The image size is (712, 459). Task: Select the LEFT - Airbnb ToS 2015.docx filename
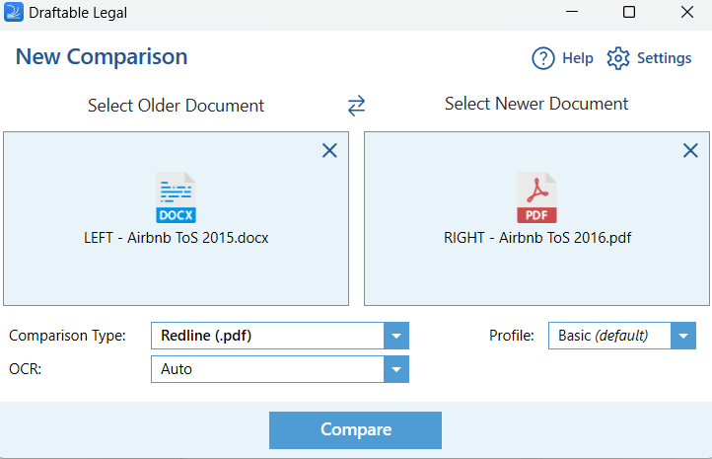tap(177, 238)
